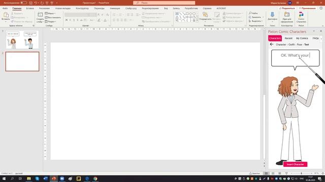This screenshot has height=182, width=325.
Task: Open the ACROBAT ribbon tab
Action: click(x=221, y=9)
